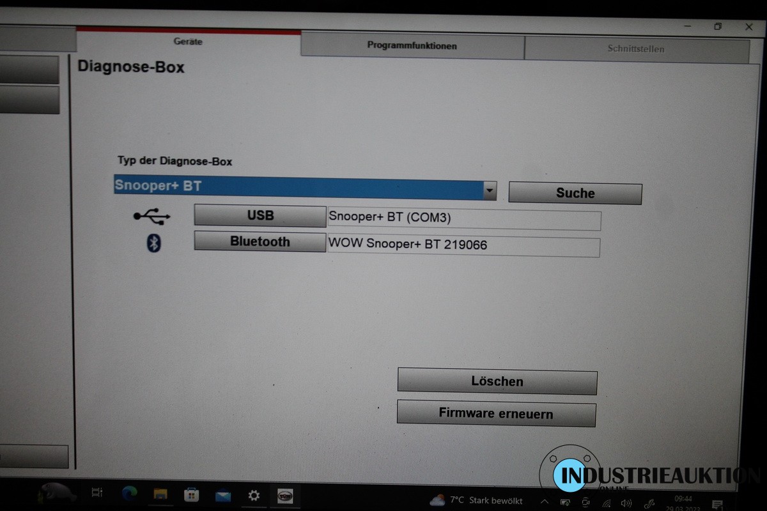This screenshot has width=767, height=511.
Task: Open Microsoft Store from the taskbar
Action: [x=191, y=494]
